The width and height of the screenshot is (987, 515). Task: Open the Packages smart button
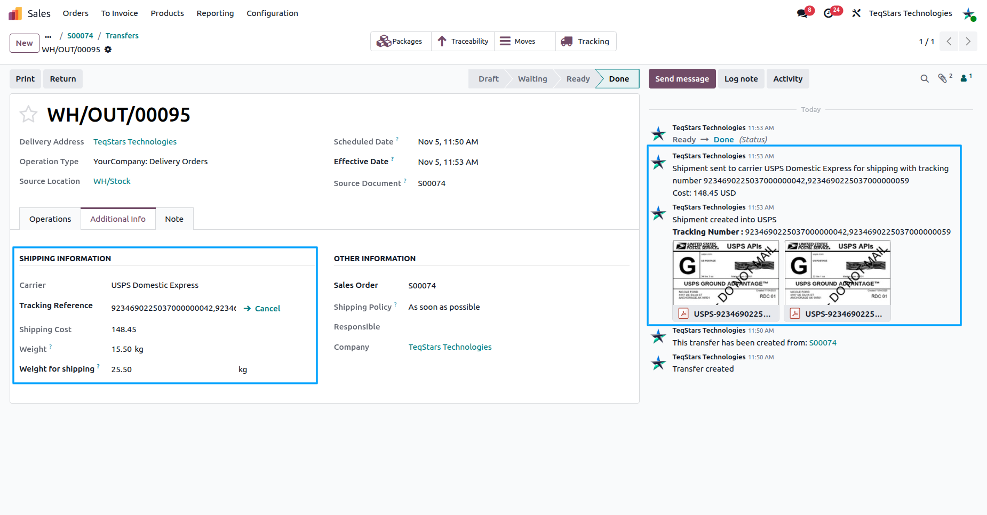(401, 42)
